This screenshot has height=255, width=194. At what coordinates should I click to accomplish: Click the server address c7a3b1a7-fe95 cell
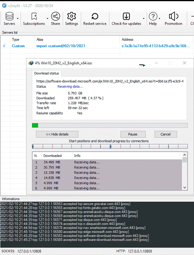click(x=156, y=46)
